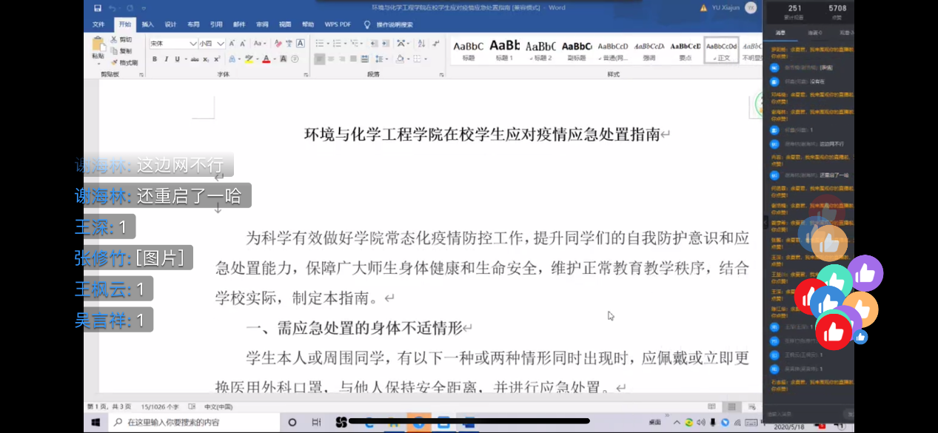This screenshot has height=433, width=938.
Task: Click the Cut (剪切) scissors icon
Action: (x=114, y=39)
